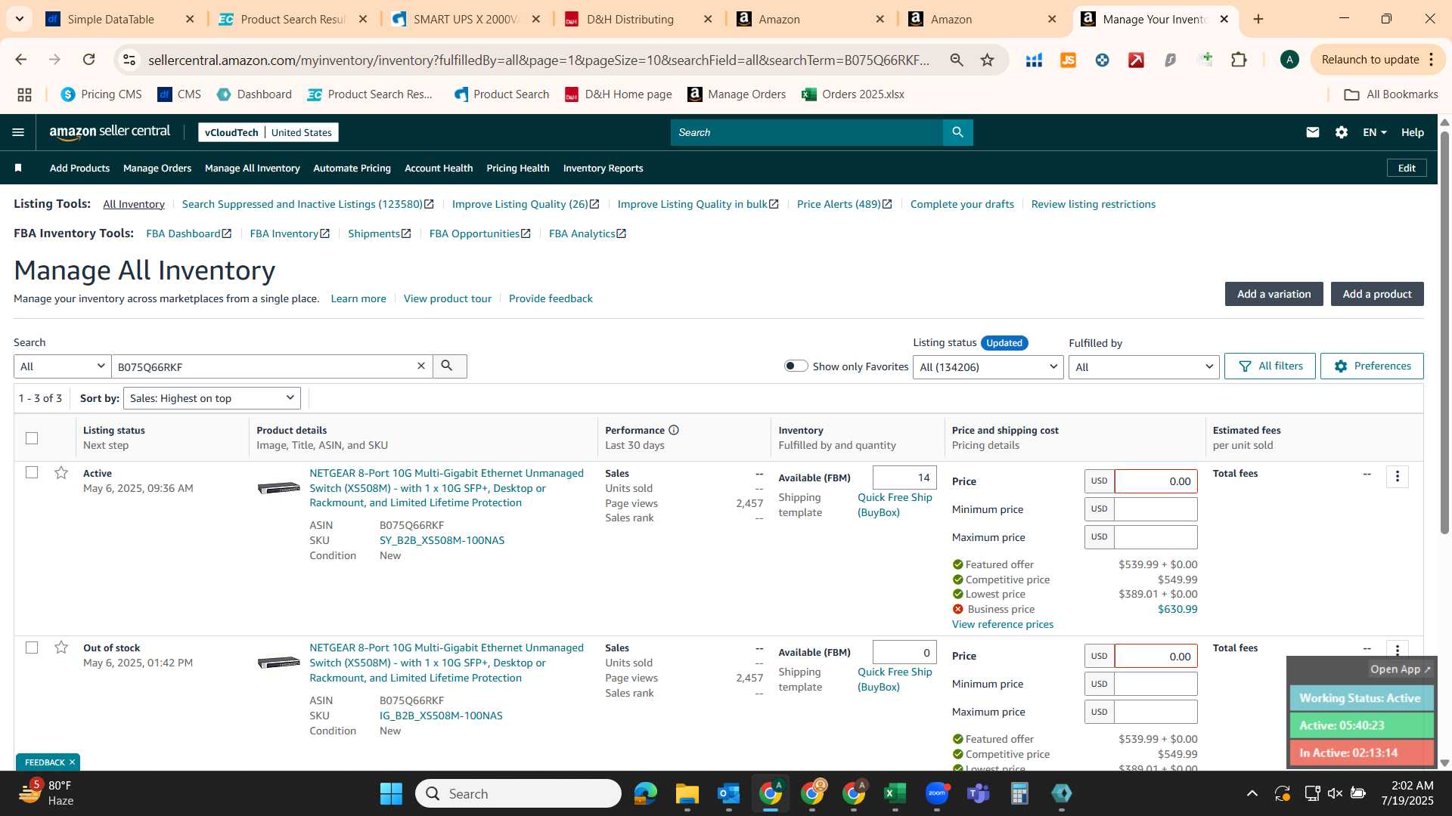Toggle Show only Favorites switch
The image size is (1452, 816).
point(796,366)
